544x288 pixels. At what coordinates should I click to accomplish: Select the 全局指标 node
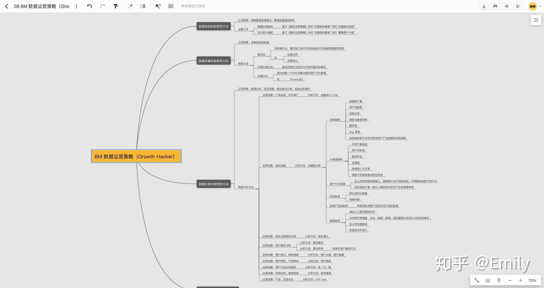point(335,120)
